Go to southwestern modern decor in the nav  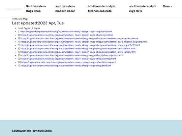(65, 8)
